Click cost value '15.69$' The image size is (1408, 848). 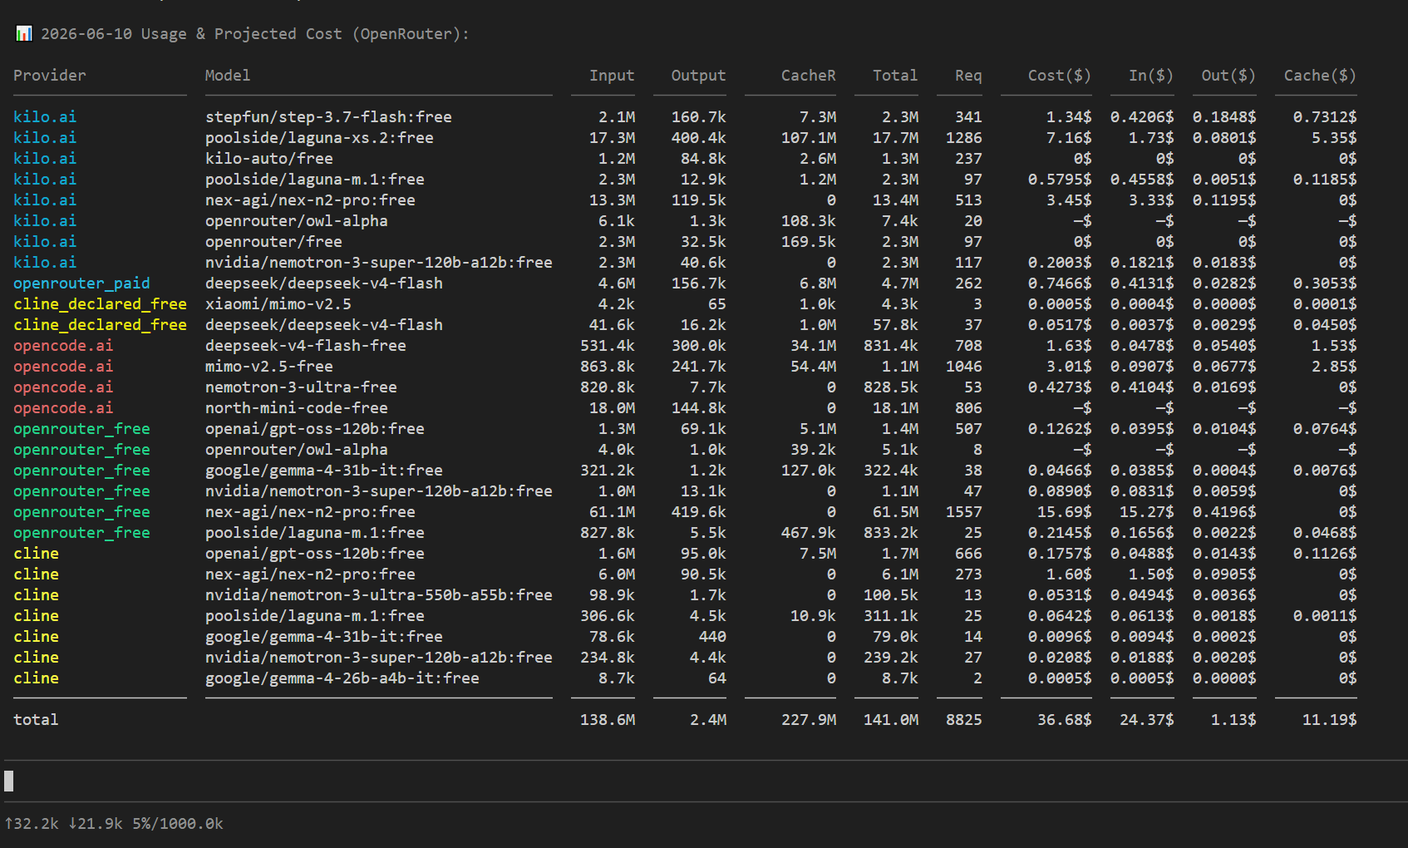(1064, 512)
